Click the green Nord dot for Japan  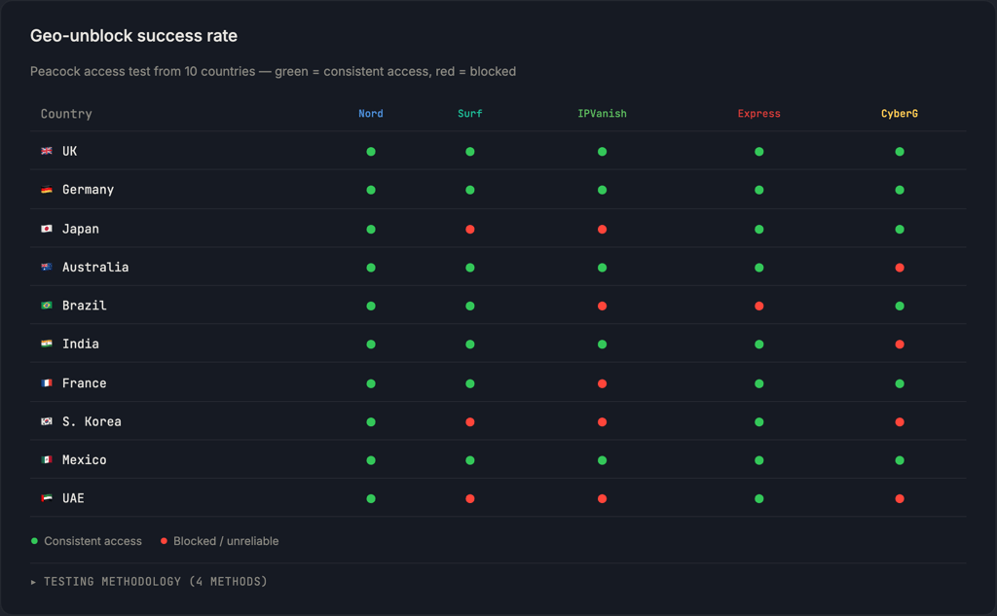371,230
